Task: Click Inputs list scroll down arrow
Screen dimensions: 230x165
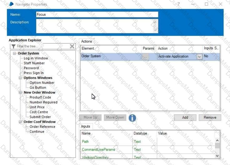Action: (217, 156)
